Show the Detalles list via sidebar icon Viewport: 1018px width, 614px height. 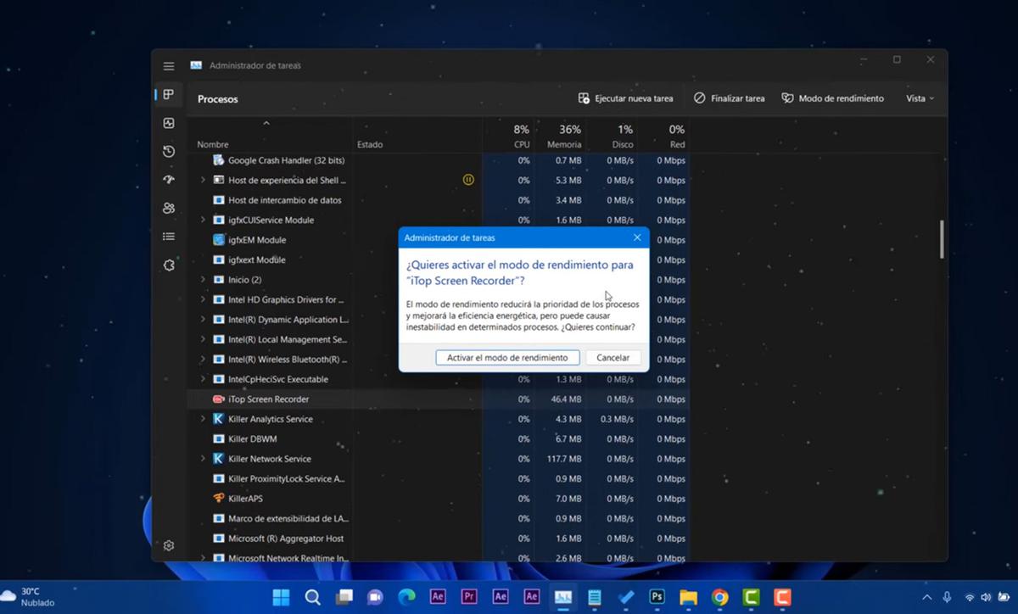(168, 236)
